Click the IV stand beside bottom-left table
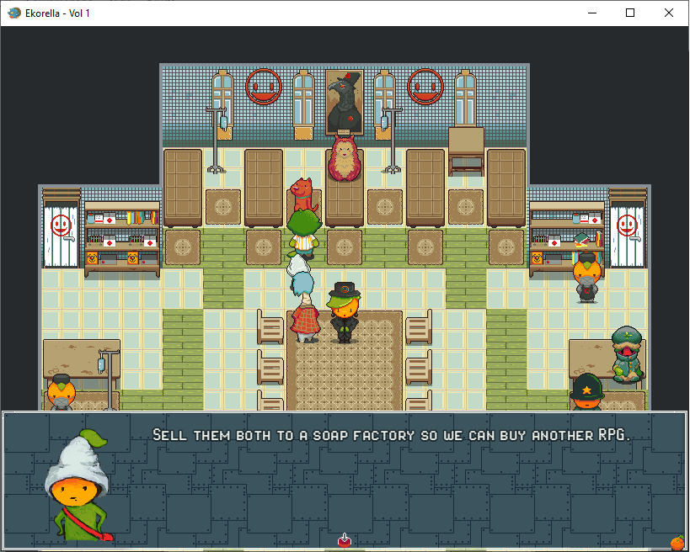690x552 pixels. 107,379
